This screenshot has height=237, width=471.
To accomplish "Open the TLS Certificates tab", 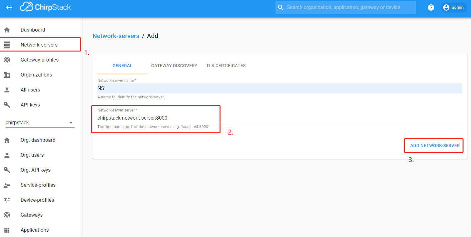I will pos(226,66).
